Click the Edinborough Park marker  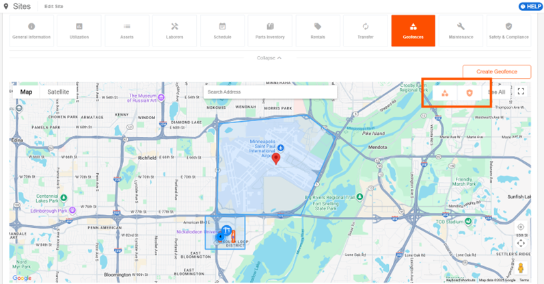(x=72, y=210)
